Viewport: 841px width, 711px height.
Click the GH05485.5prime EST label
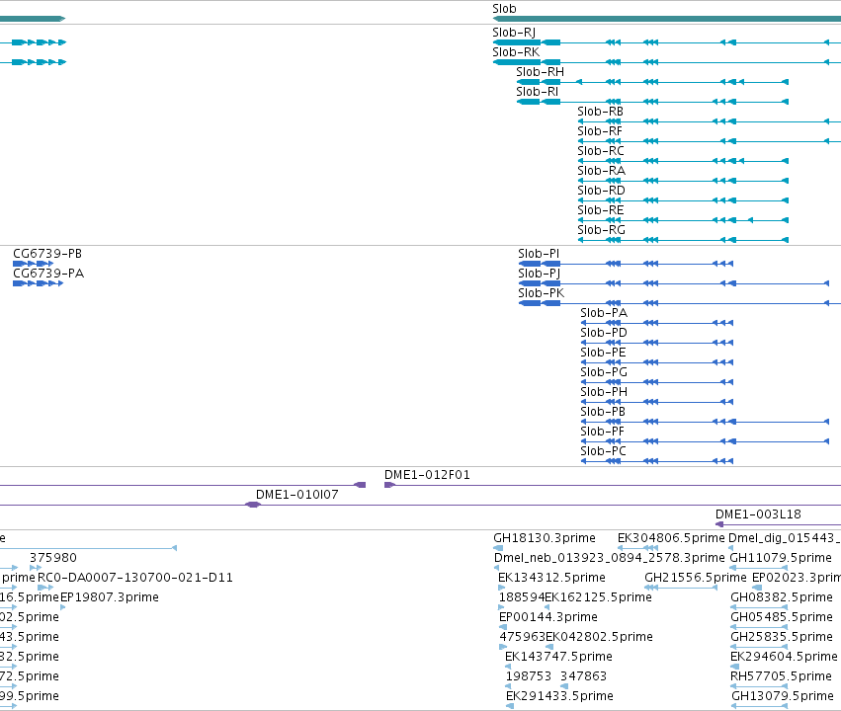pyautogui.click(x=782, y=617)
